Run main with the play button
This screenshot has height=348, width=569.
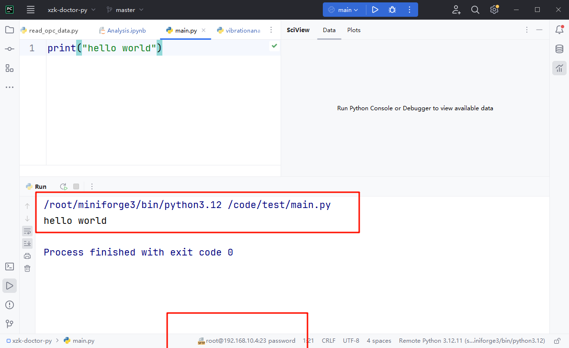[x=375, y=10]
